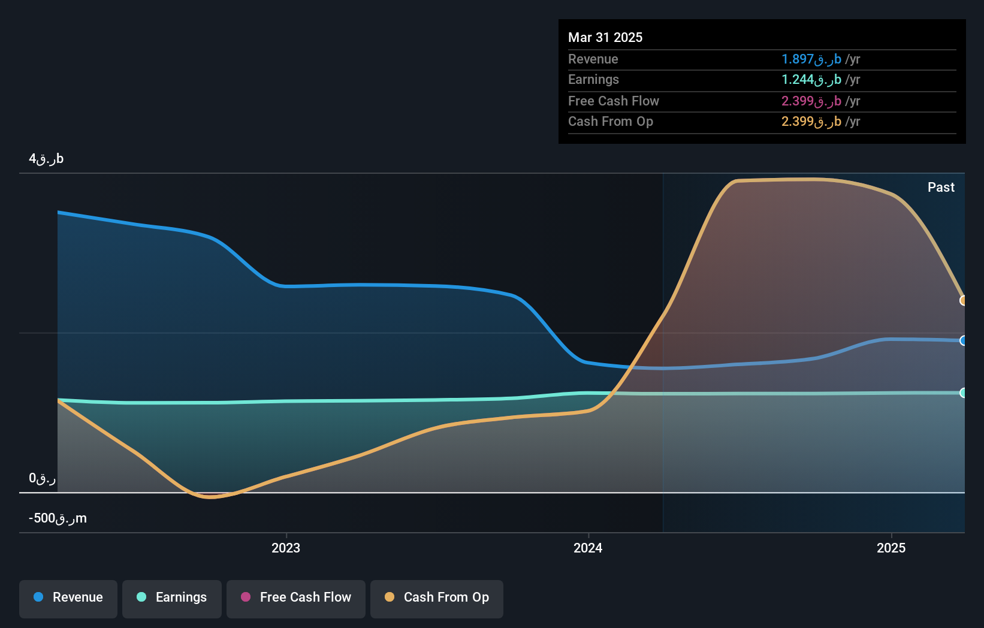This screenshot has height=628, width=984.
Task: Click the blue Revenue endpoint marker
Action: point(963,340)
